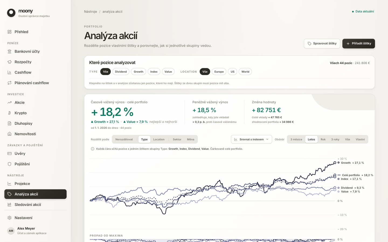Expand the Srovnat s indexem dropdown
388x242 pixels.
click(251, 139)
